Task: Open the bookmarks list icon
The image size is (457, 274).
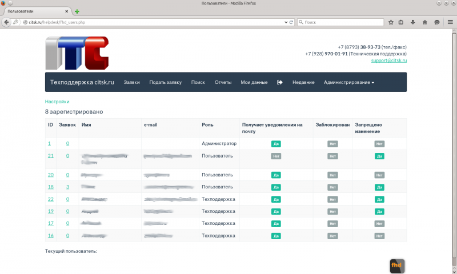Action: [x=401, y=22]
